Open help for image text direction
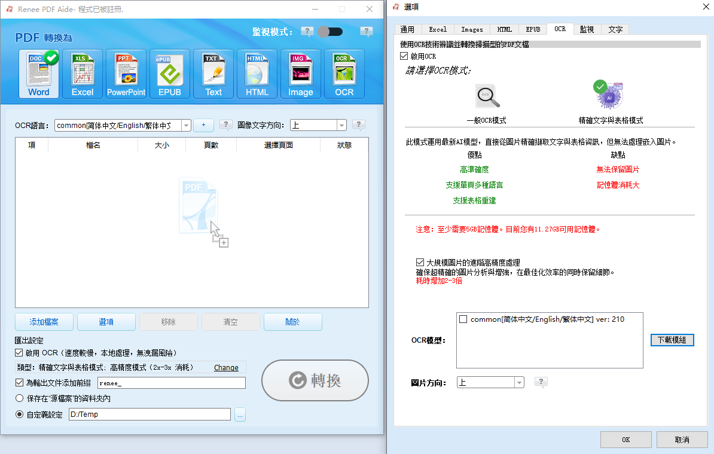Viewport: 714px width, 454px height. click(x=359, y=125)
